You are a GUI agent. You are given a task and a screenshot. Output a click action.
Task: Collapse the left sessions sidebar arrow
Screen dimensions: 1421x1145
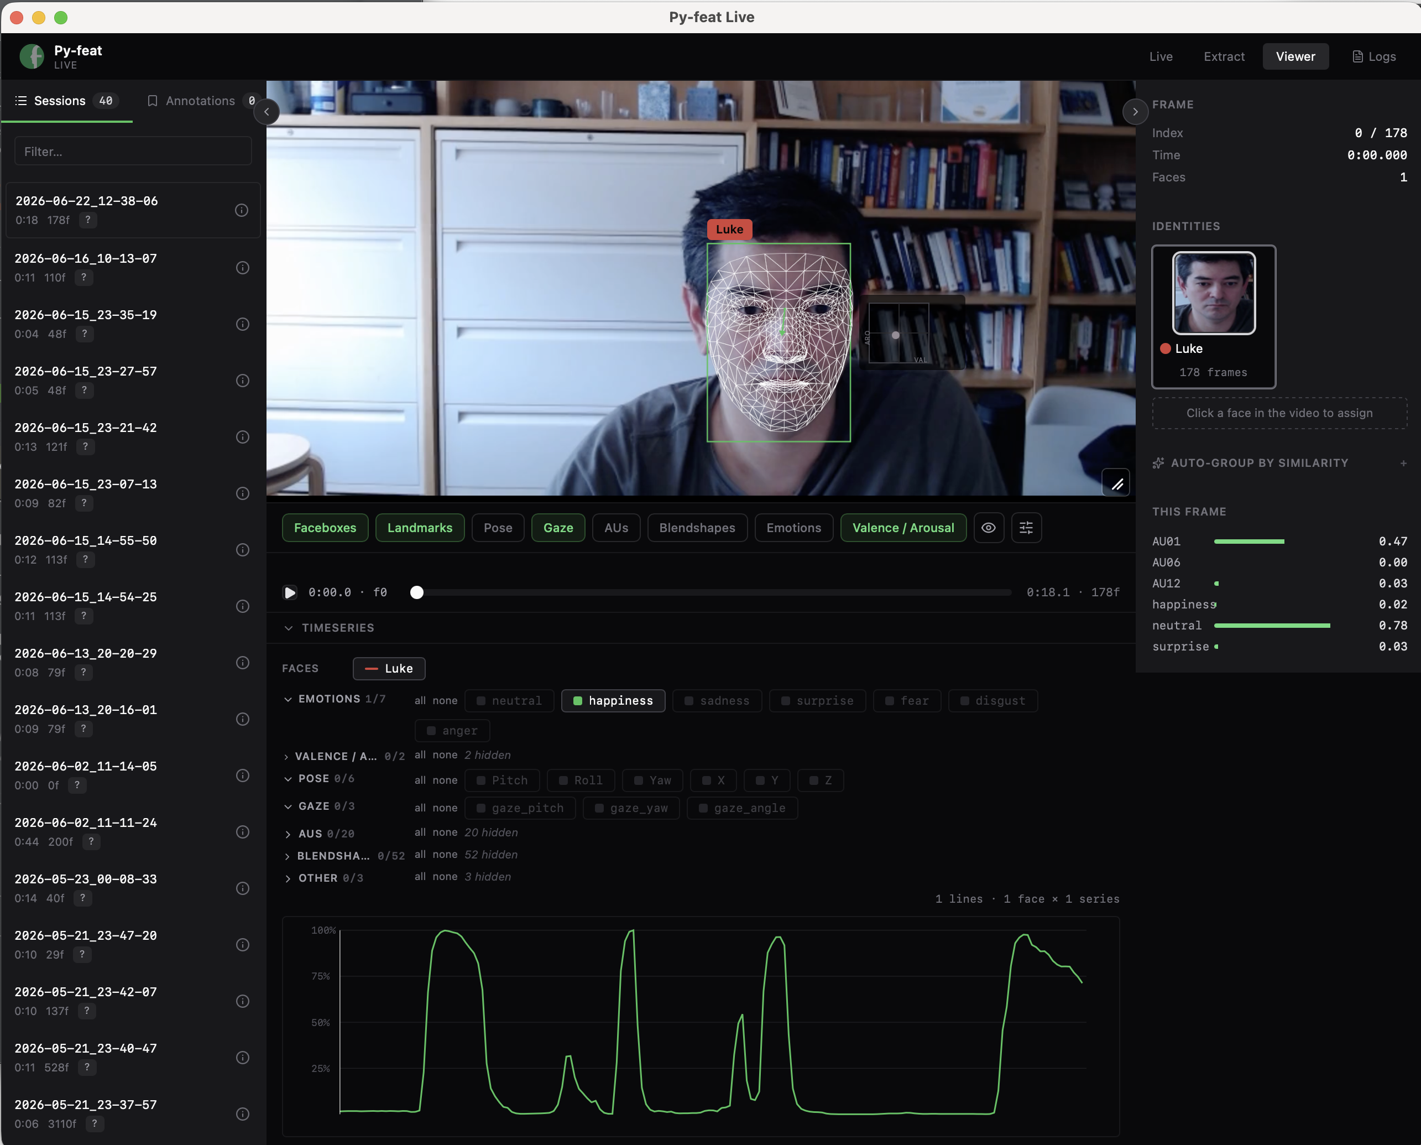coord(267,112)
